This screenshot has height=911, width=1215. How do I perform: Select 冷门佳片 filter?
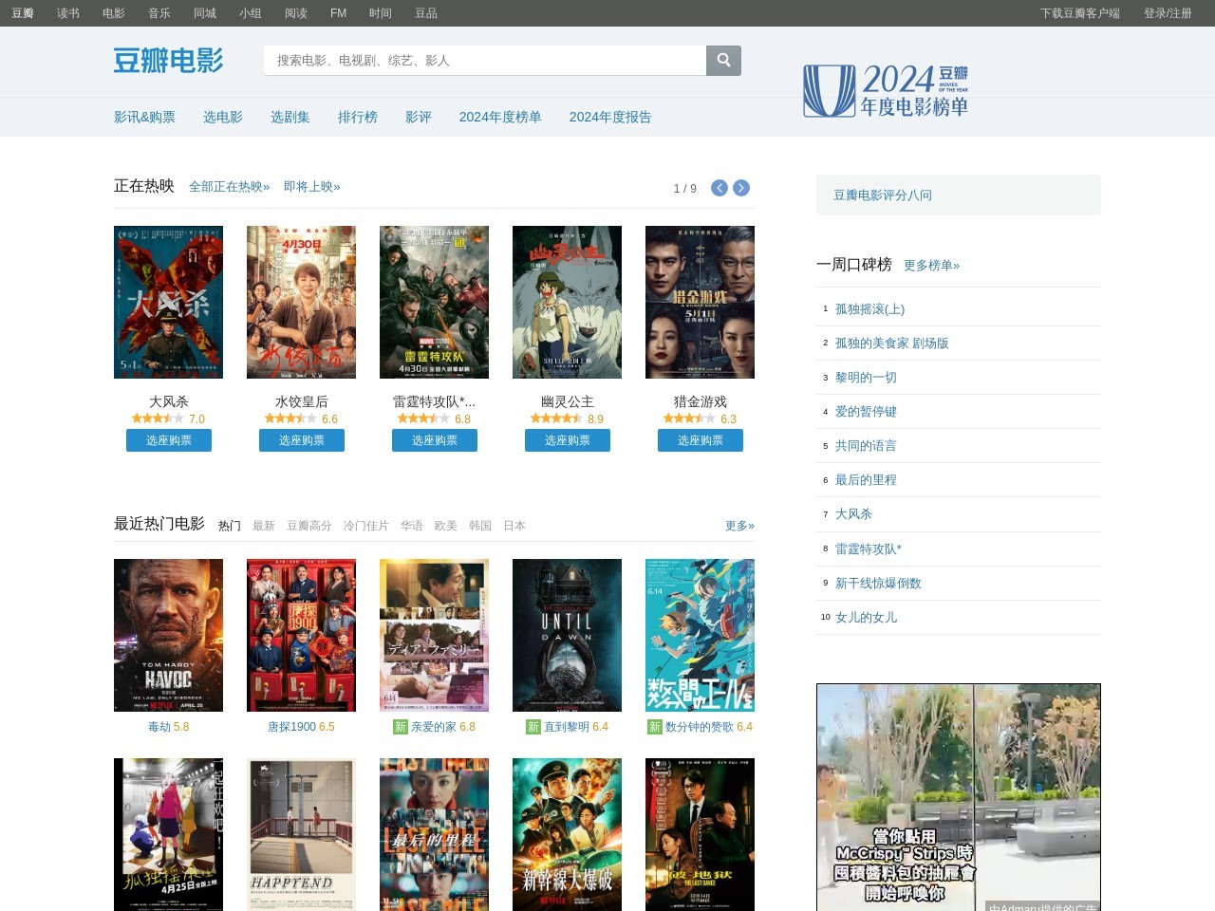(366, 526)
